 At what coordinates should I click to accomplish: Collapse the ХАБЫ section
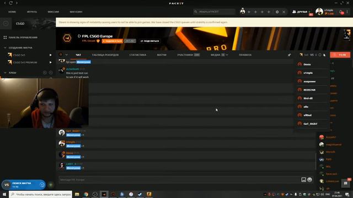click(x=5, y=73)
